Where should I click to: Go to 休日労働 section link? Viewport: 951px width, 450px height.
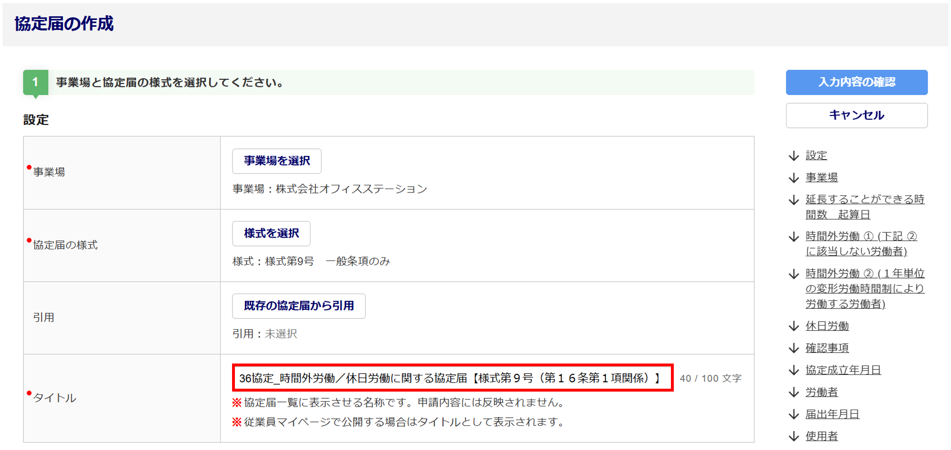pyautogui.click(x=827, y=326)
